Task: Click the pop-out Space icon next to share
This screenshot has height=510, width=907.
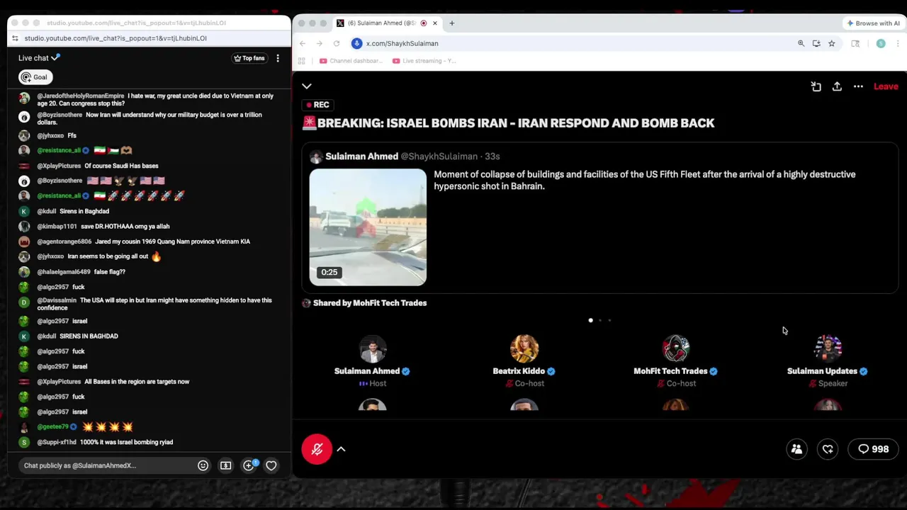Action: 816,86
